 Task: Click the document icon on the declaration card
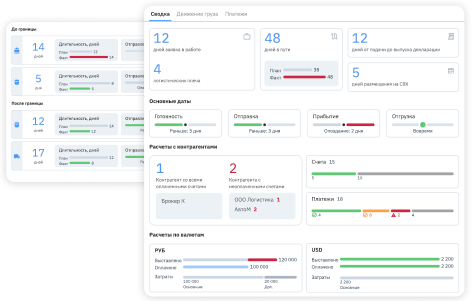pyautogui.click(x=450, y=36)
